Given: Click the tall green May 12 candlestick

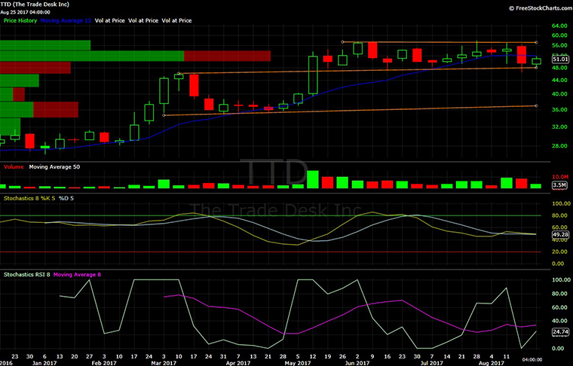Looking at the screenshot, I should point(313,75).
